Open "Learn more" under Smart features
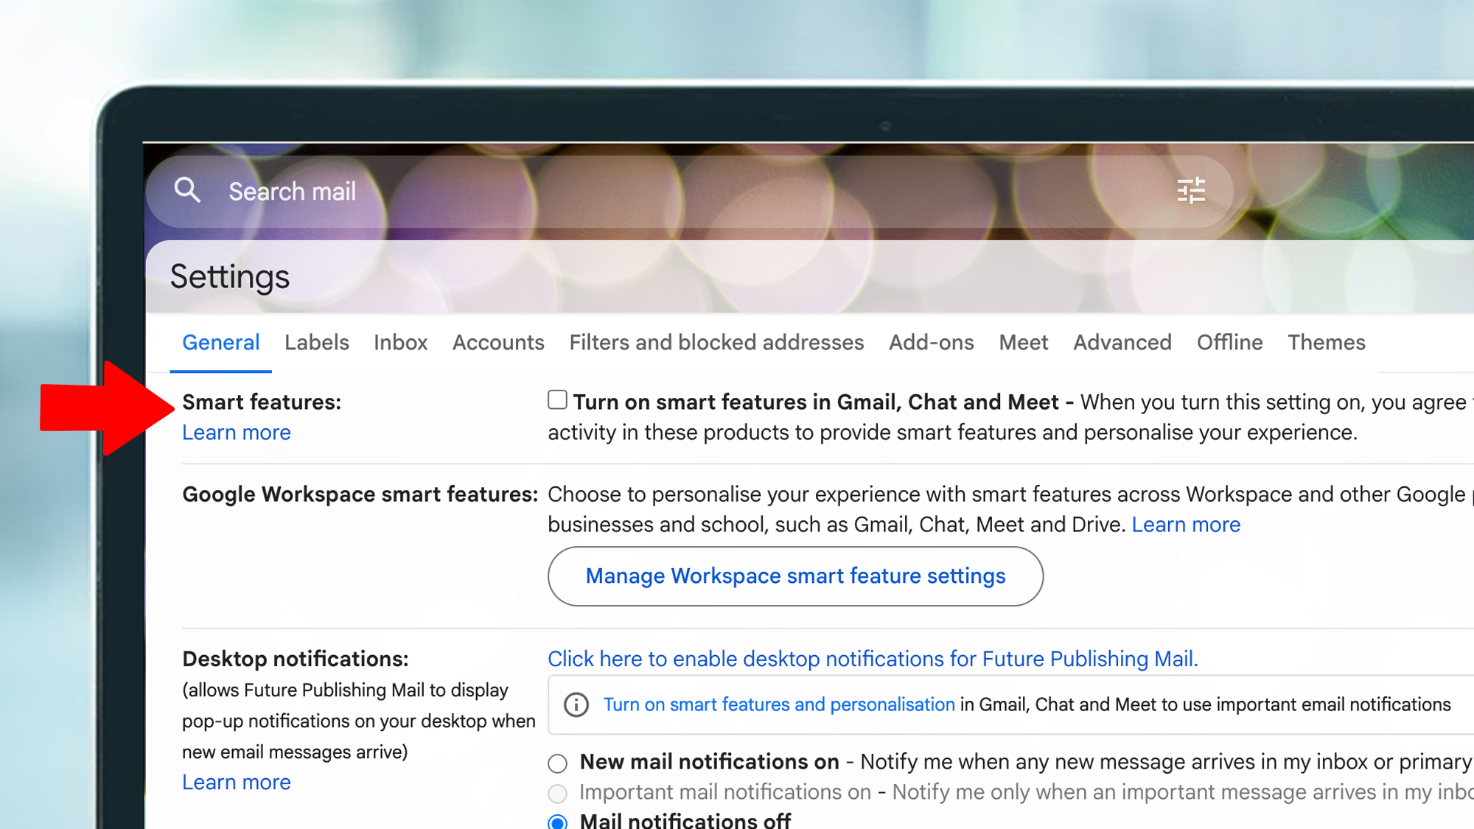The image size is (1474, 829). pos(237,432)
